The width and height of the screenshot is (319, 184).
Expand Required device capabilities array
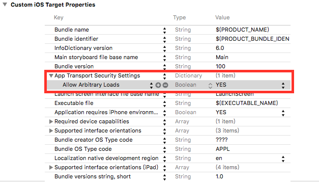[x=51, y=121]
